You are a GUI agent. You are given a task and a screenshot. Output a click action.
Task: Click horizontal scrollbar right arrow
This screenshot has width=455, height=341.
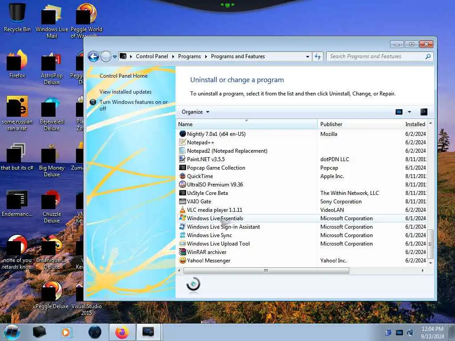(423, 270)
